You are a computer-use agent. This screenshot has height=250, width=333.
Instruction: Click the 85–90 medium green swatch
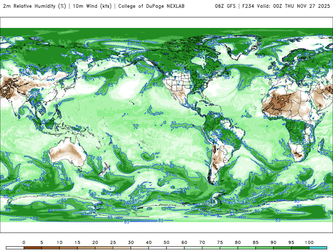[265, 248]
